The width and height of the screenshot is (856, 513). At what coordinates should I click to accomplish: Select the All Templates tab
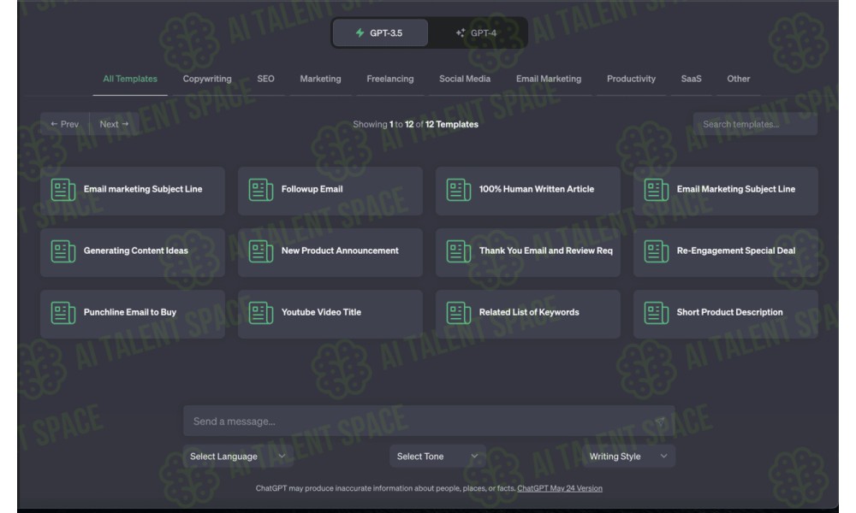tap(130, 79)
